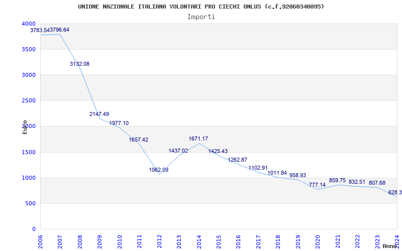
Task: Click the 958.93 value label
Action: coord(297,175)
